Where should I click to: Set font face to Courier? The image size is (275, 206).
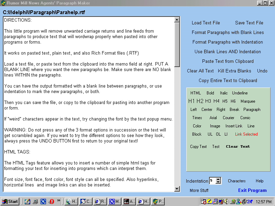(x=228, y=118)
